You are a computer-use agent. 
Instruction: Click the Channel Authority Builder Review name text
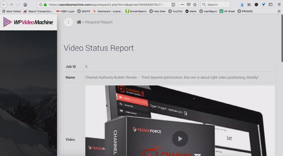click(172, 77)
